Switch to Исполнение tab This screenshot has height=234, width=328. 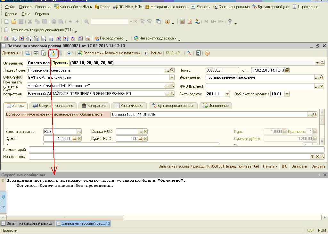point(216,106)
